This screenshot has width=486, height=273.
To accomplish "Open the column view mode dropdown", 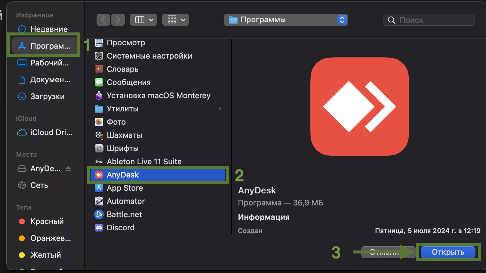I will [143, 20].
